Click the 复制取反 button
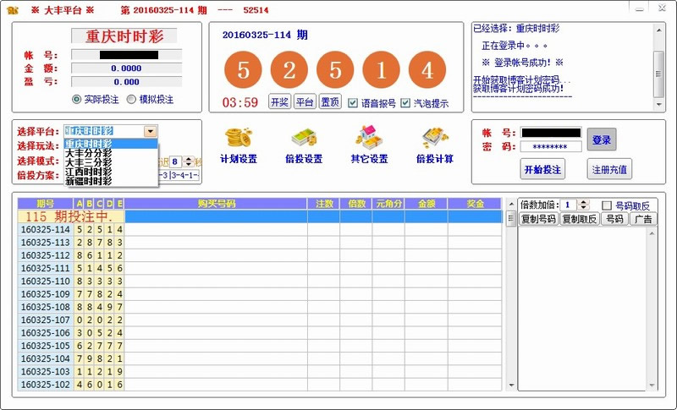Viewport: 677px width, 410px height. tap(580, 219)
